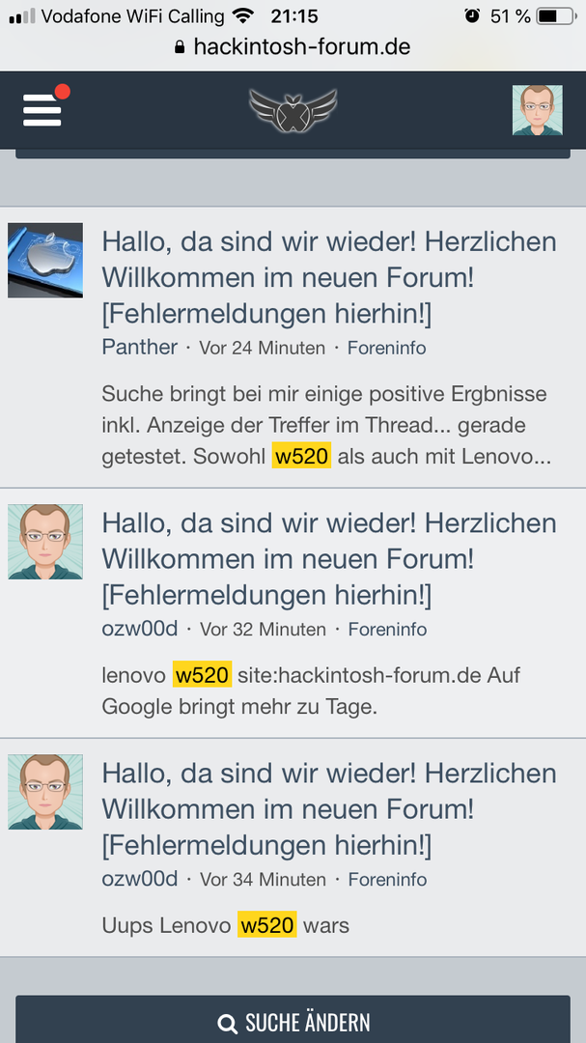Open ozw00d's profile link on 34-minute post
This screenshot has width=586, height=1043.
[x=140, y=880]
